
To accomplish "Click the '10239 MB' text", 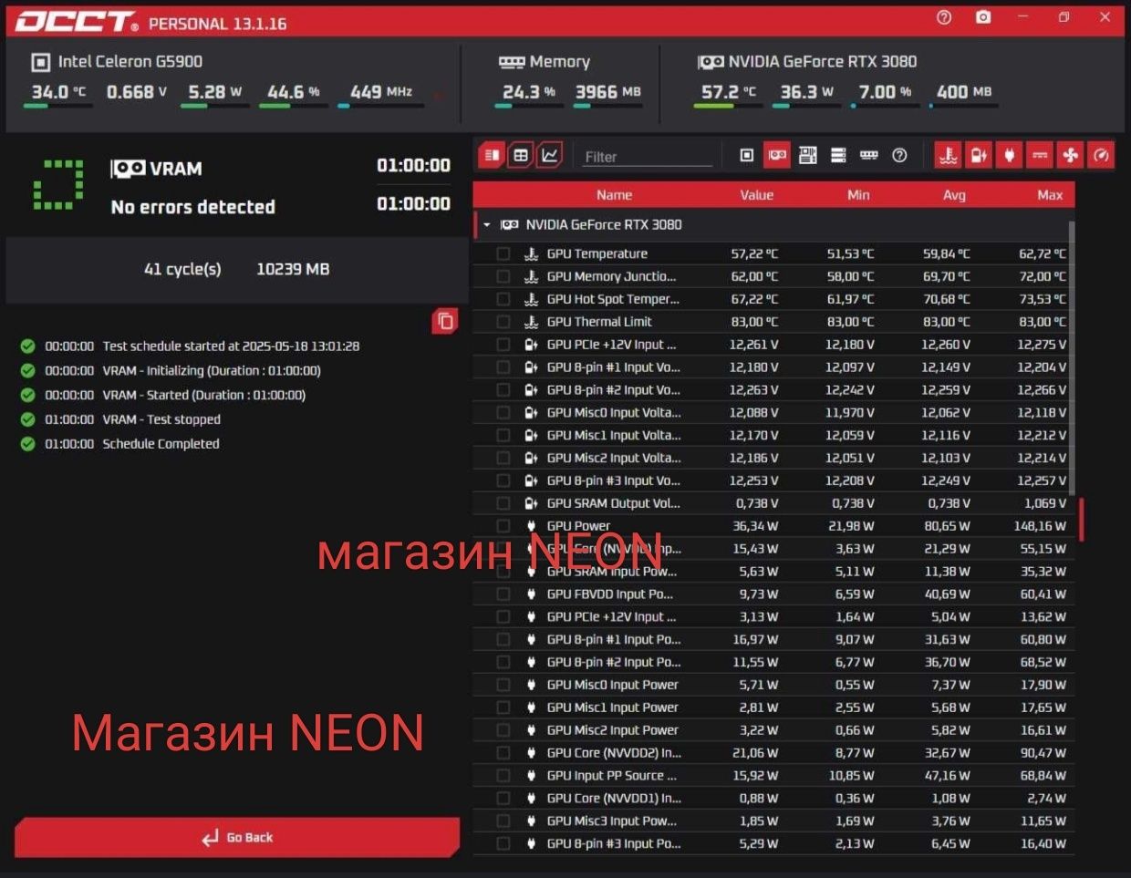I will 293,269.
